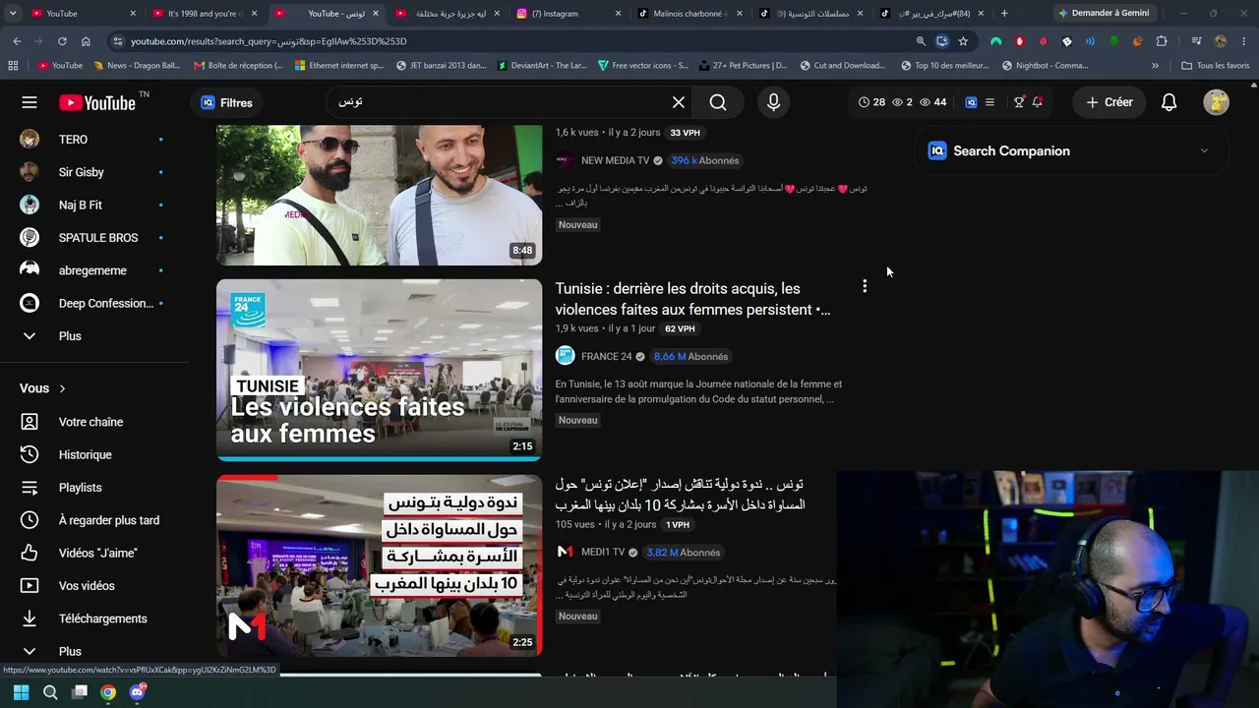1259x708 pixels.
Task: Expand subscriptions list with Plus
Action: (x=70, y=336)
